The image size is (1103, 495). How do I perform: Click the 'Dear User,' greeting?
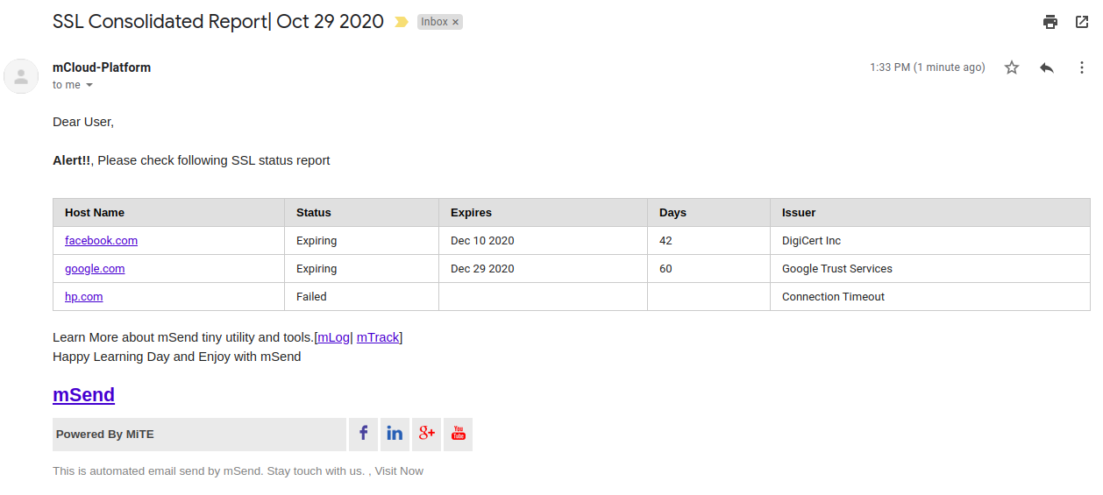pyautogui.click(x=83, y=122)
